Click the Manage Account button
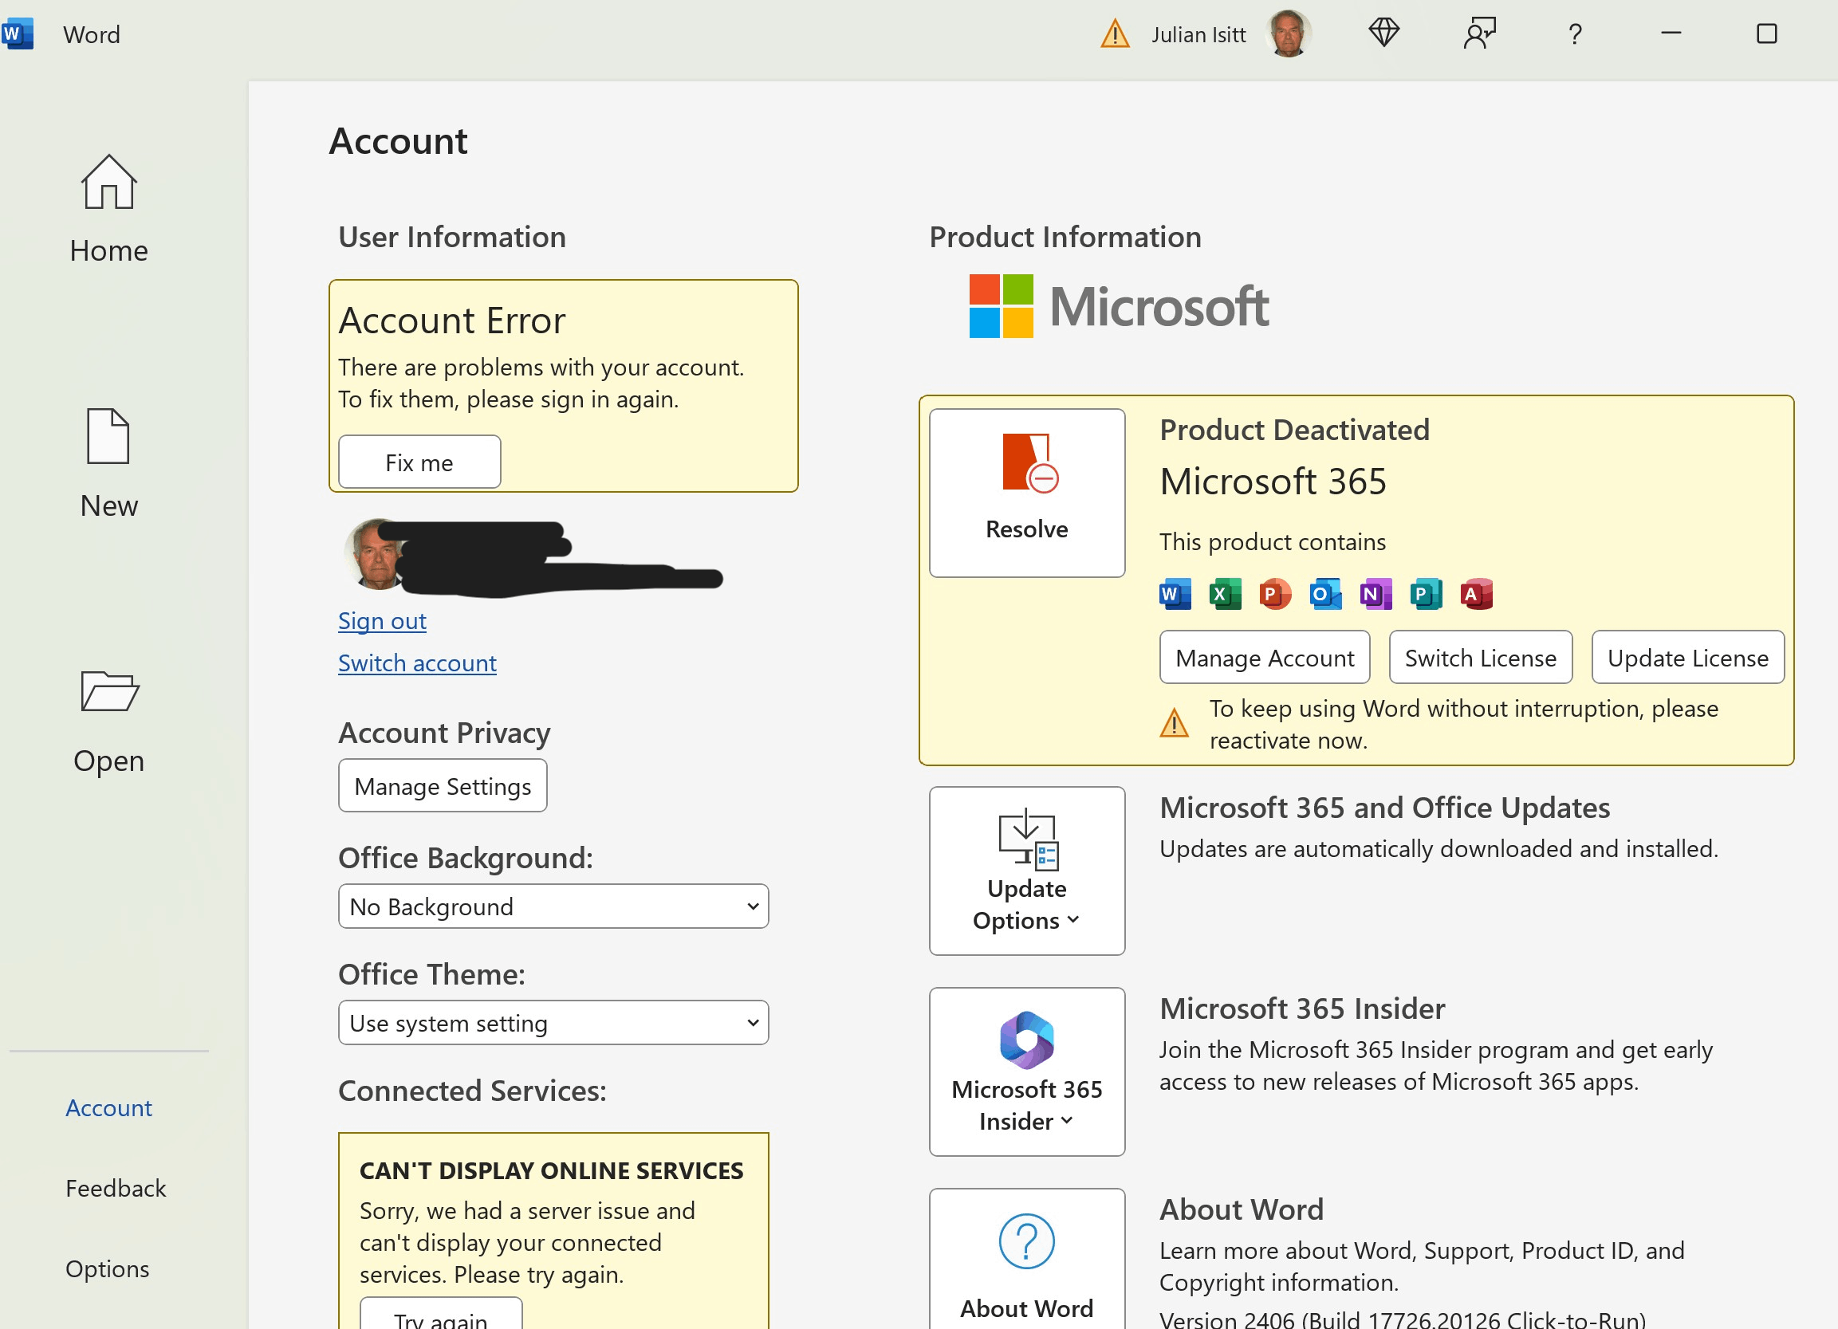The height and width of the screenshot is (1329, 1838). 1264,657
